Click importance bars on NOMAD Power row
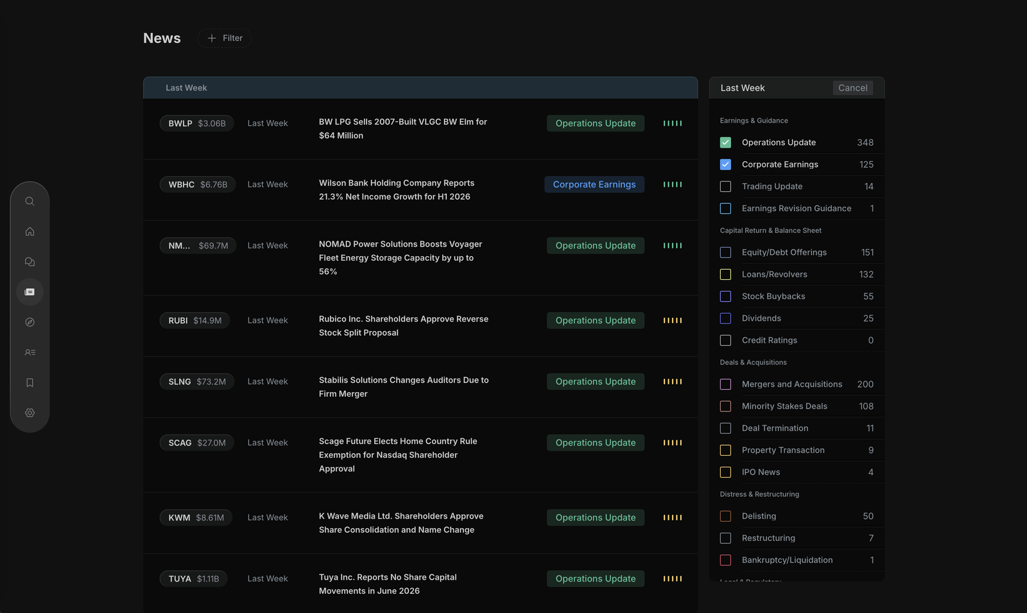 tap(673, 246)
